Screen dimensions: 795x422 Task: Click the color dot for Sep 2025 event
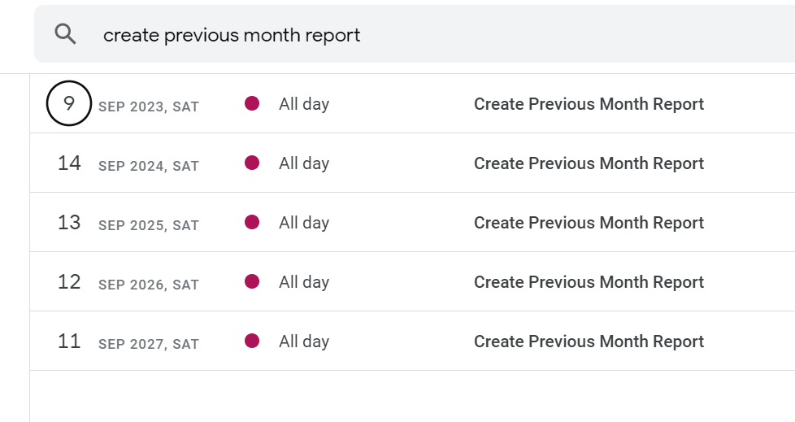tap(252, 223)
